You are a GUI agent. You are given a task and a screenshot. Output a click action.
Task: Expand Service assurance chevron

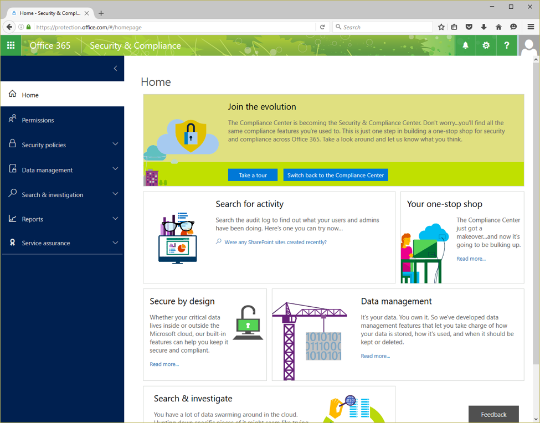tap(115, 243)
